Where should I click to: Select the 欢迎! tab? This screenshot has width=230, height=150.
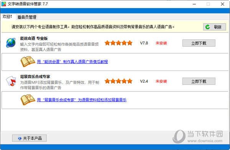coord(7,16)
